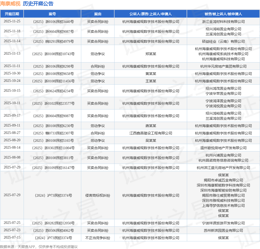Click case number (2025)浙0102民初23577号
The width and height of the screenshot is (260, 249).
tap(53, 103)
